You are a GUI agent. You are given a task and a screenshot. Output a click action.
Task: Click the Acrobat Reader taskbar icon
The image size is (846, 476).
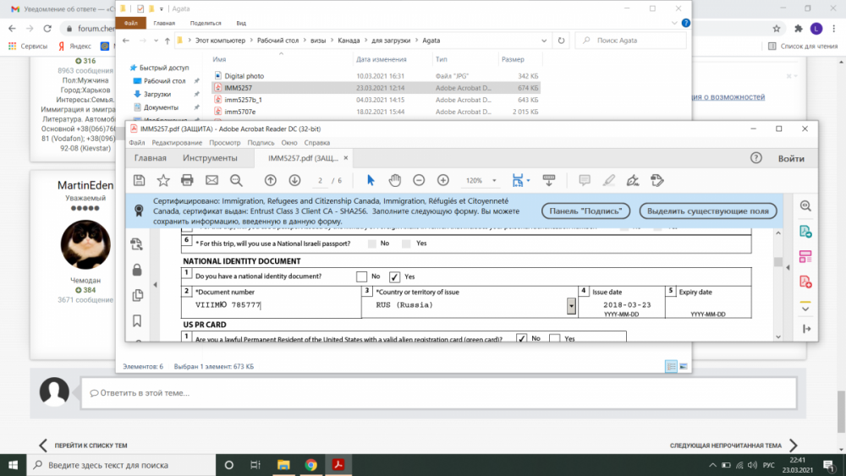(x=337, y=465)
